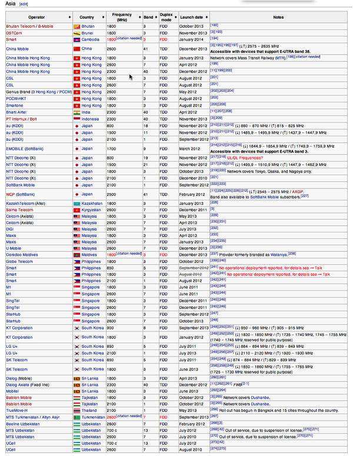
Task: Open the Cambodia country link
Action: [91, 39]
